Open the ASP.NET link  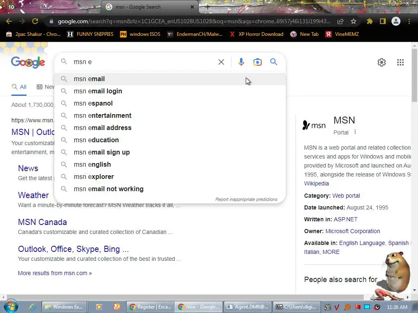(x=345, y=220)
